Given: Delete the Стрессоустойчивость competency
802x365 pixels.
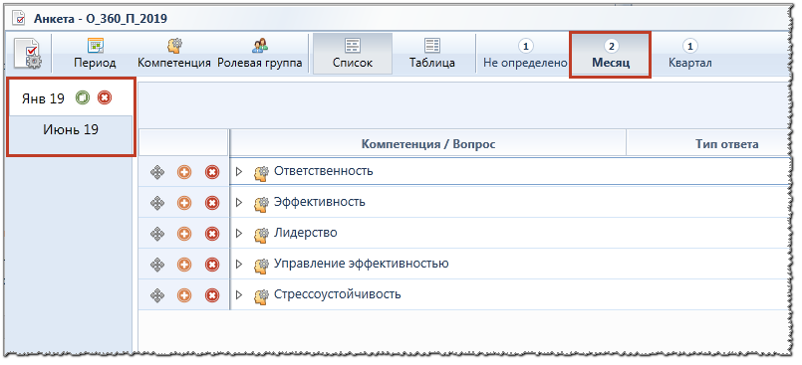Looking at the screenshot, I should coord(211,295).
